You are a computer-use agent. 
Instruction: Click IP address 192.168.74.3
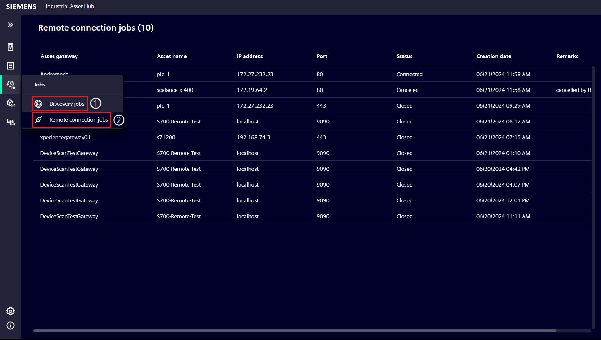(x=253, y=137)
